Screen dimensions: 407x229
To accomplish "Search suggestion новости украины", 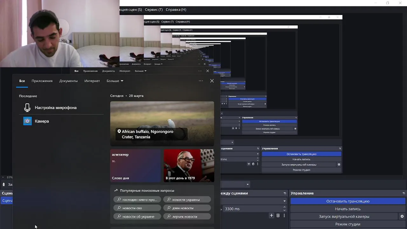I will (187, 199).
